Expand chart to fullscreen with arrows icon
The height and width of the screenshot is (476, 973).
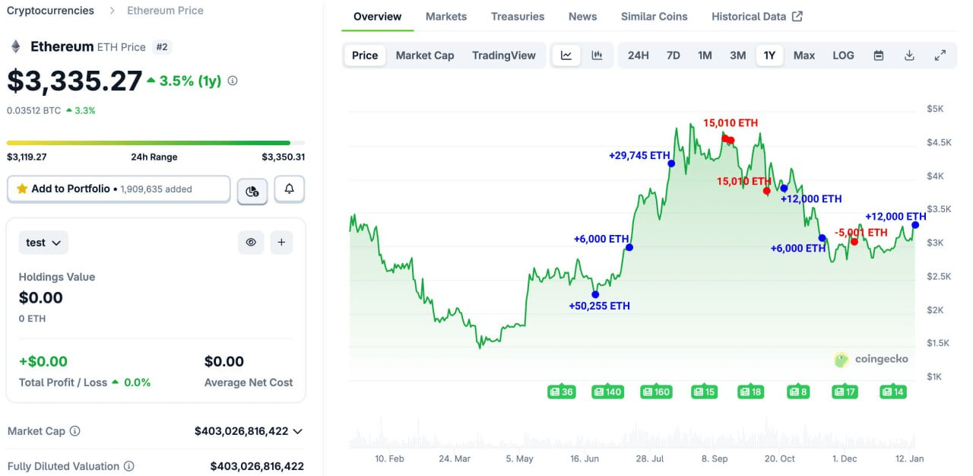[x=940, y=55]
